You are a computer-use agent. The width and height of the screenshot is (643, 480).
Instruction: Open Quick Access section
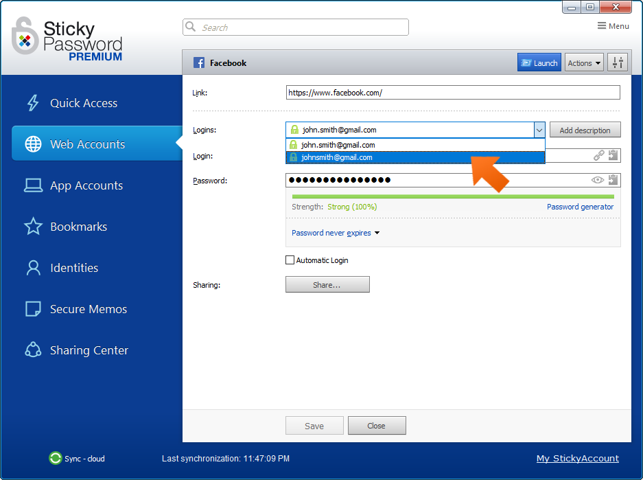(84, 103)
